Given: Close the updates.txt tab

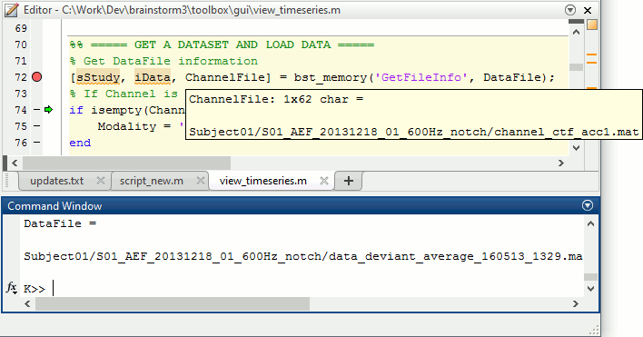Looking at the screenshot, I should point(101,181).
